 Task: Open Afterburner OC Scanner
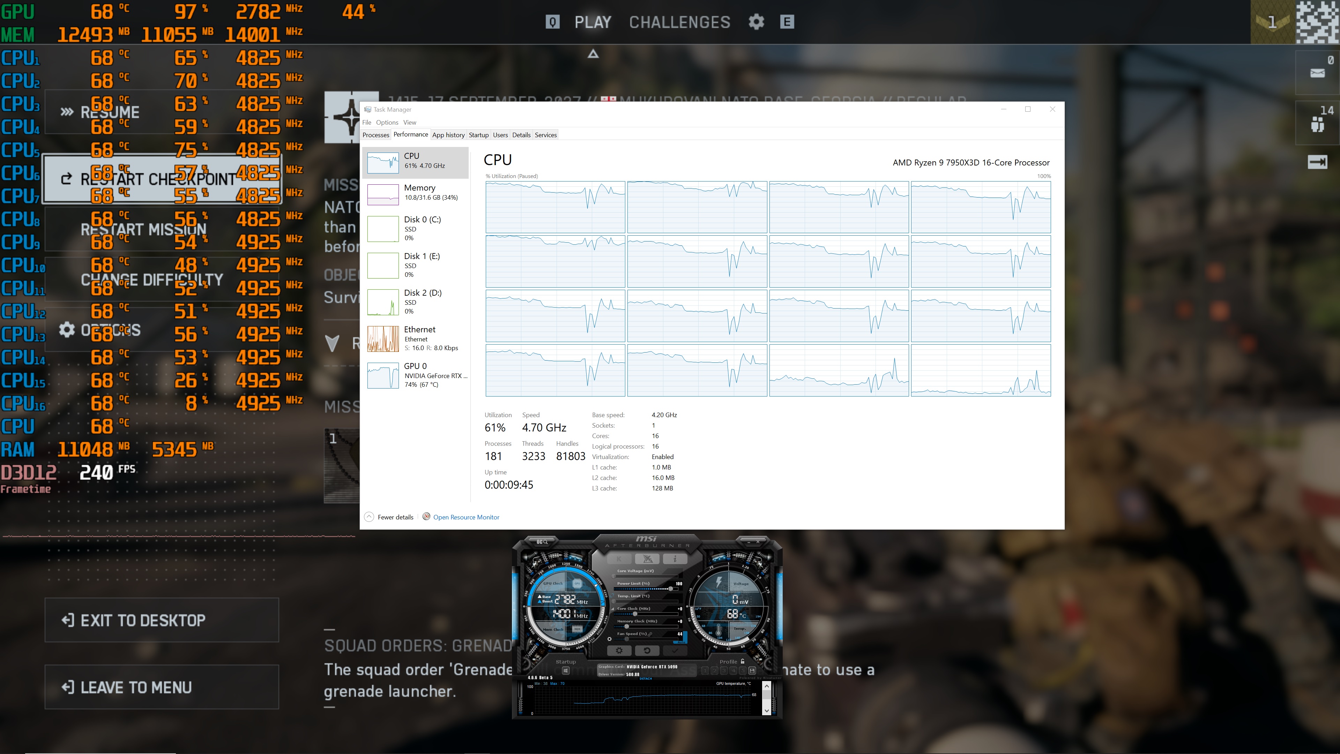[542, 542]
